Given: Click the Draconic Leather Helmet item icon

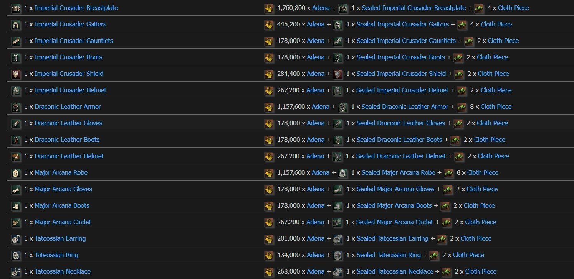Looking at the screenshot, I should pos(16,156).
